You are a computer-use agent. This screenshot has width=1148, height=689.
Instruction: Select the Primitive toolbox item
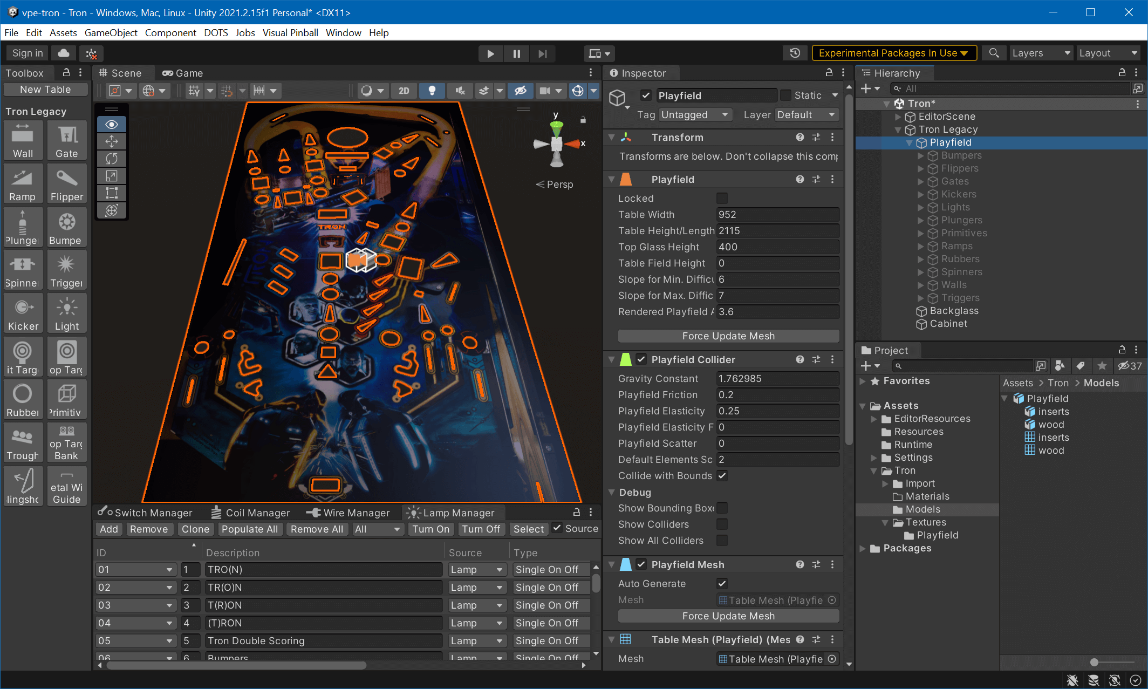pyautogui.click(x=66, y=400)
